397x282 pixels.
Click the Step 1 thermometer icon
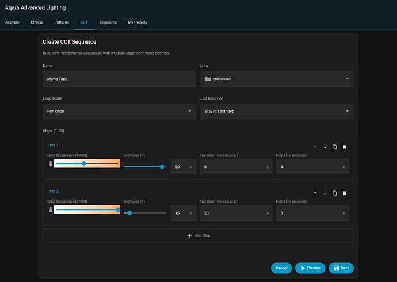[x=50, y=164]
